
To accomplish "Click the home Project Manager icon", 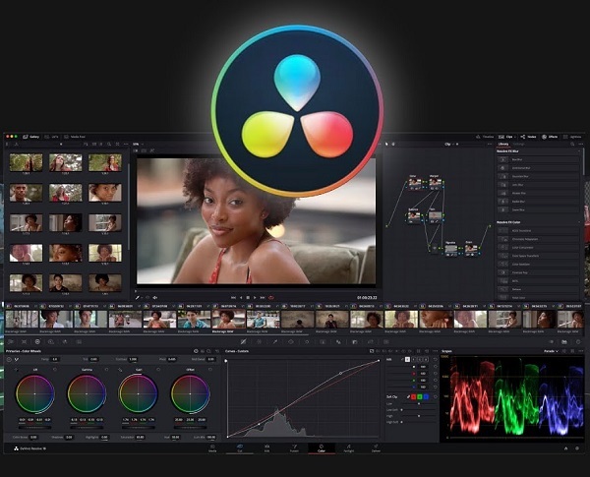I will (x=565, y=448).
